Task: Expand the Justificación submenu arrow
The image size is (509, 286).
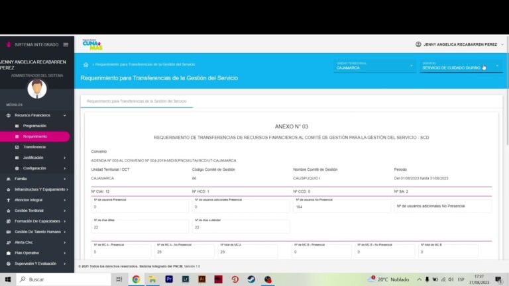Action: (x=64, y=158)
